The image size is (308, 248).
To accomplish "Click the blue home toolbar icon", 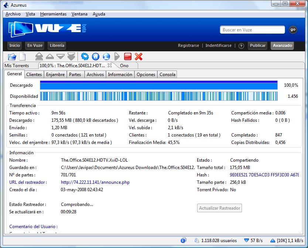I will [96, 56].
